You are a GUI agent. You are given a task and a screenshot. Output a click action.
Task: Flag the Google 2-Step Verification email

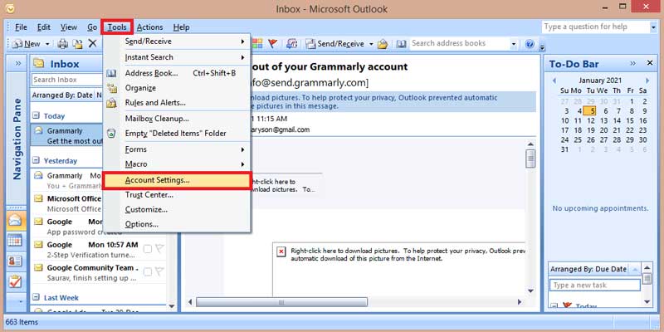159,248
